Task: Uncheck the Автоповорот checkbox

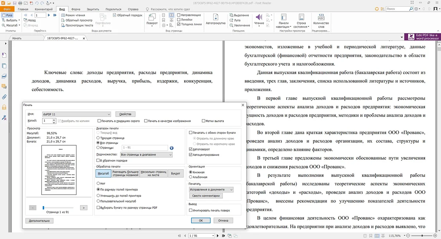Action: click(x=190, y=149)
